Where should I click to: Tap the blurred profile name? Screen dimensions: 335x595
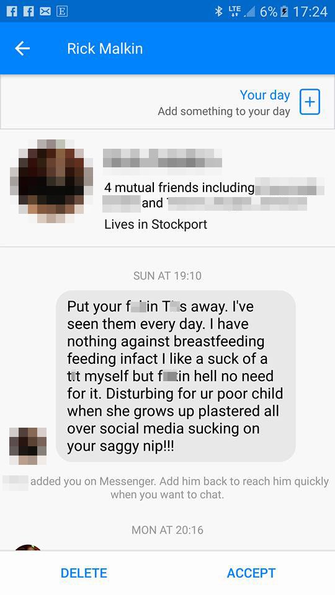tap(162, 158)
